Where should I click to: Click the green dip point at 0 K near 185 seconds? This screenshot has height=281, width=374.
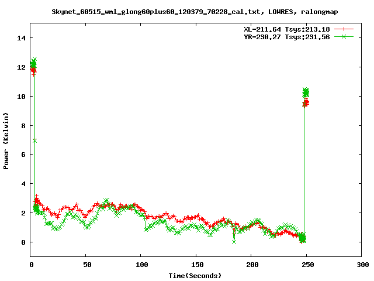click(x=234, y=242)
